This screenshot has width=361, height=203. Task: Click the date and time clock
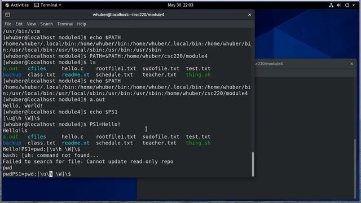[x=180, y=5]
